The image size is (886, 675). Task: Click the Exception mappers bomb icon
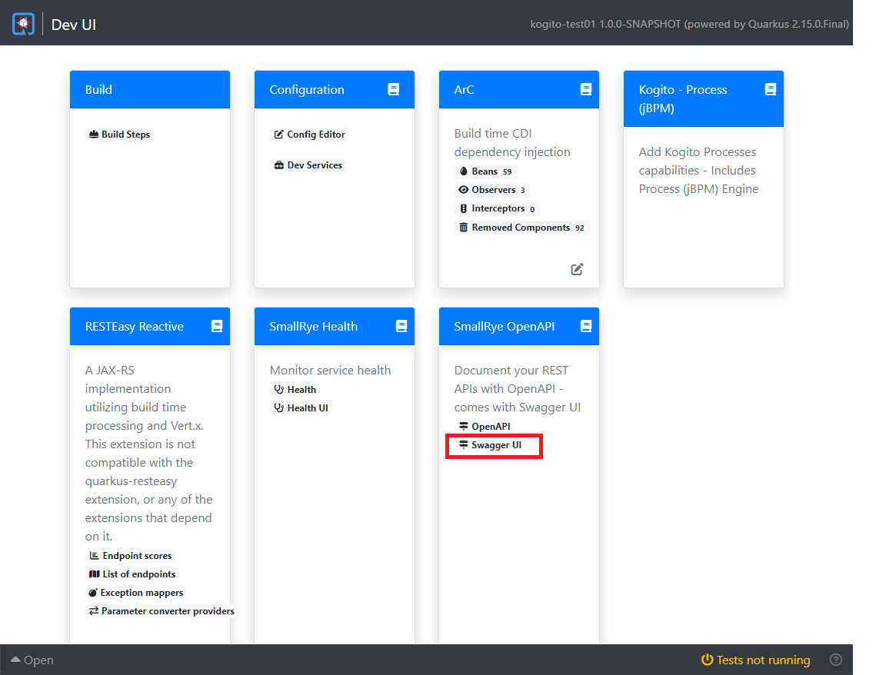click(93, 593)
